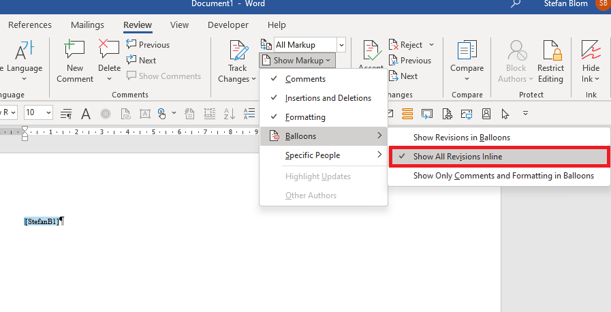Click the tab stop marker on ruler
This screenshot has height=312, width=611.
pyautogui.click(x=25, y=134)
